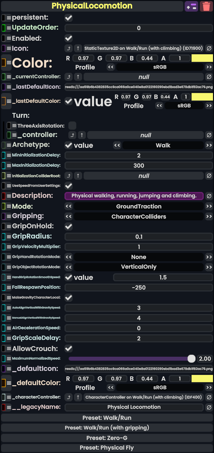Click the purple arrow icon beside the title
The width and height of the screenshot is (214, 453).
(x=191, y=6)
